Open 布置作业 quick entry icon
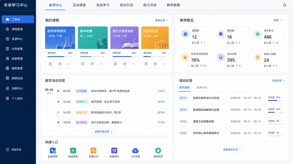The width and height of the screenshot is (293, 164). pyautogui.click(x=93, y=151)
